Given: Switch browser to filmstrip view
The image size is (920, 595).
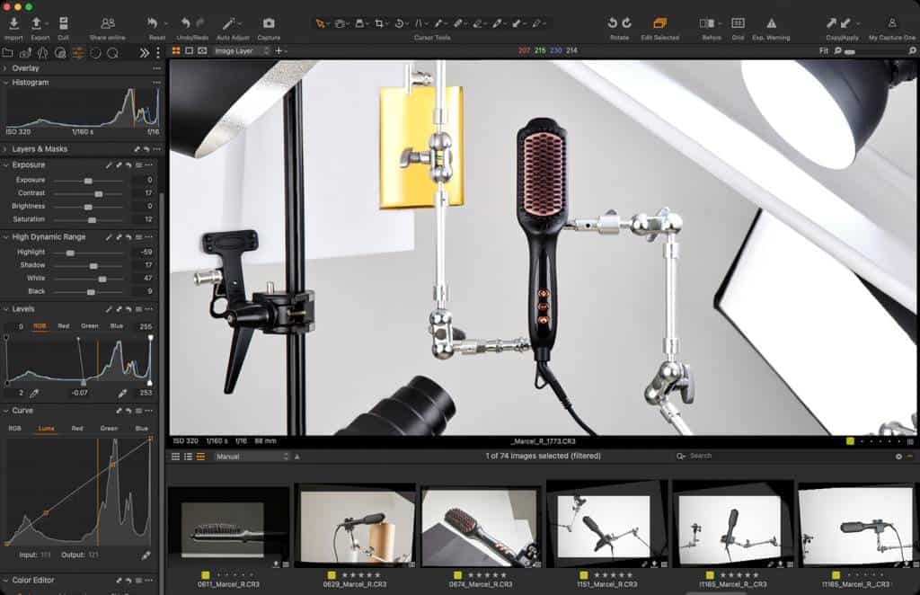Looking at the screenshot, I should (200, 457).
